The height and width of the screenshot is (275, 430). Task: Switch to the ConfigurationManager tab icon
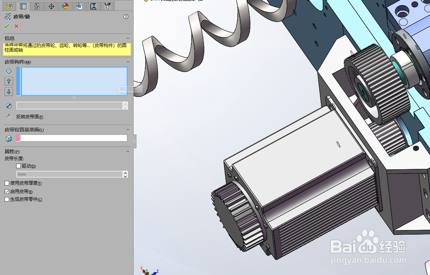37,6
